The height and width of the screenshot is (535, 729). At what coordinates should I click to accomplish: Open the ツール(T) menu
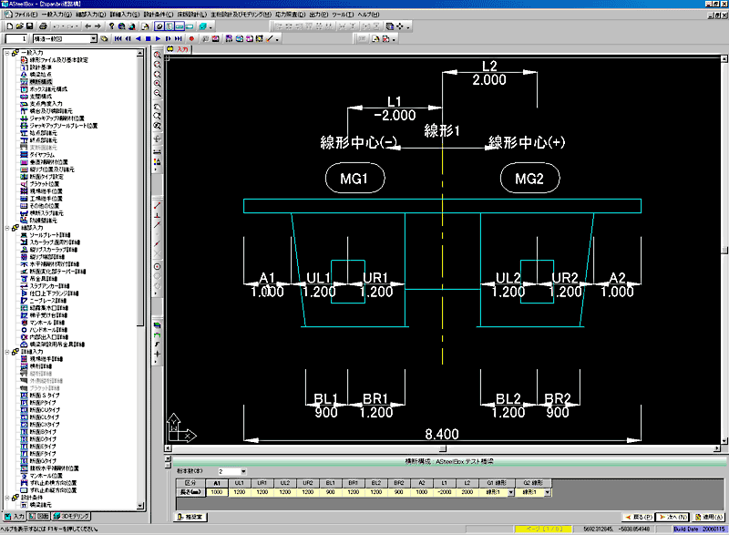pyautogui.click(x=343, y=15)
